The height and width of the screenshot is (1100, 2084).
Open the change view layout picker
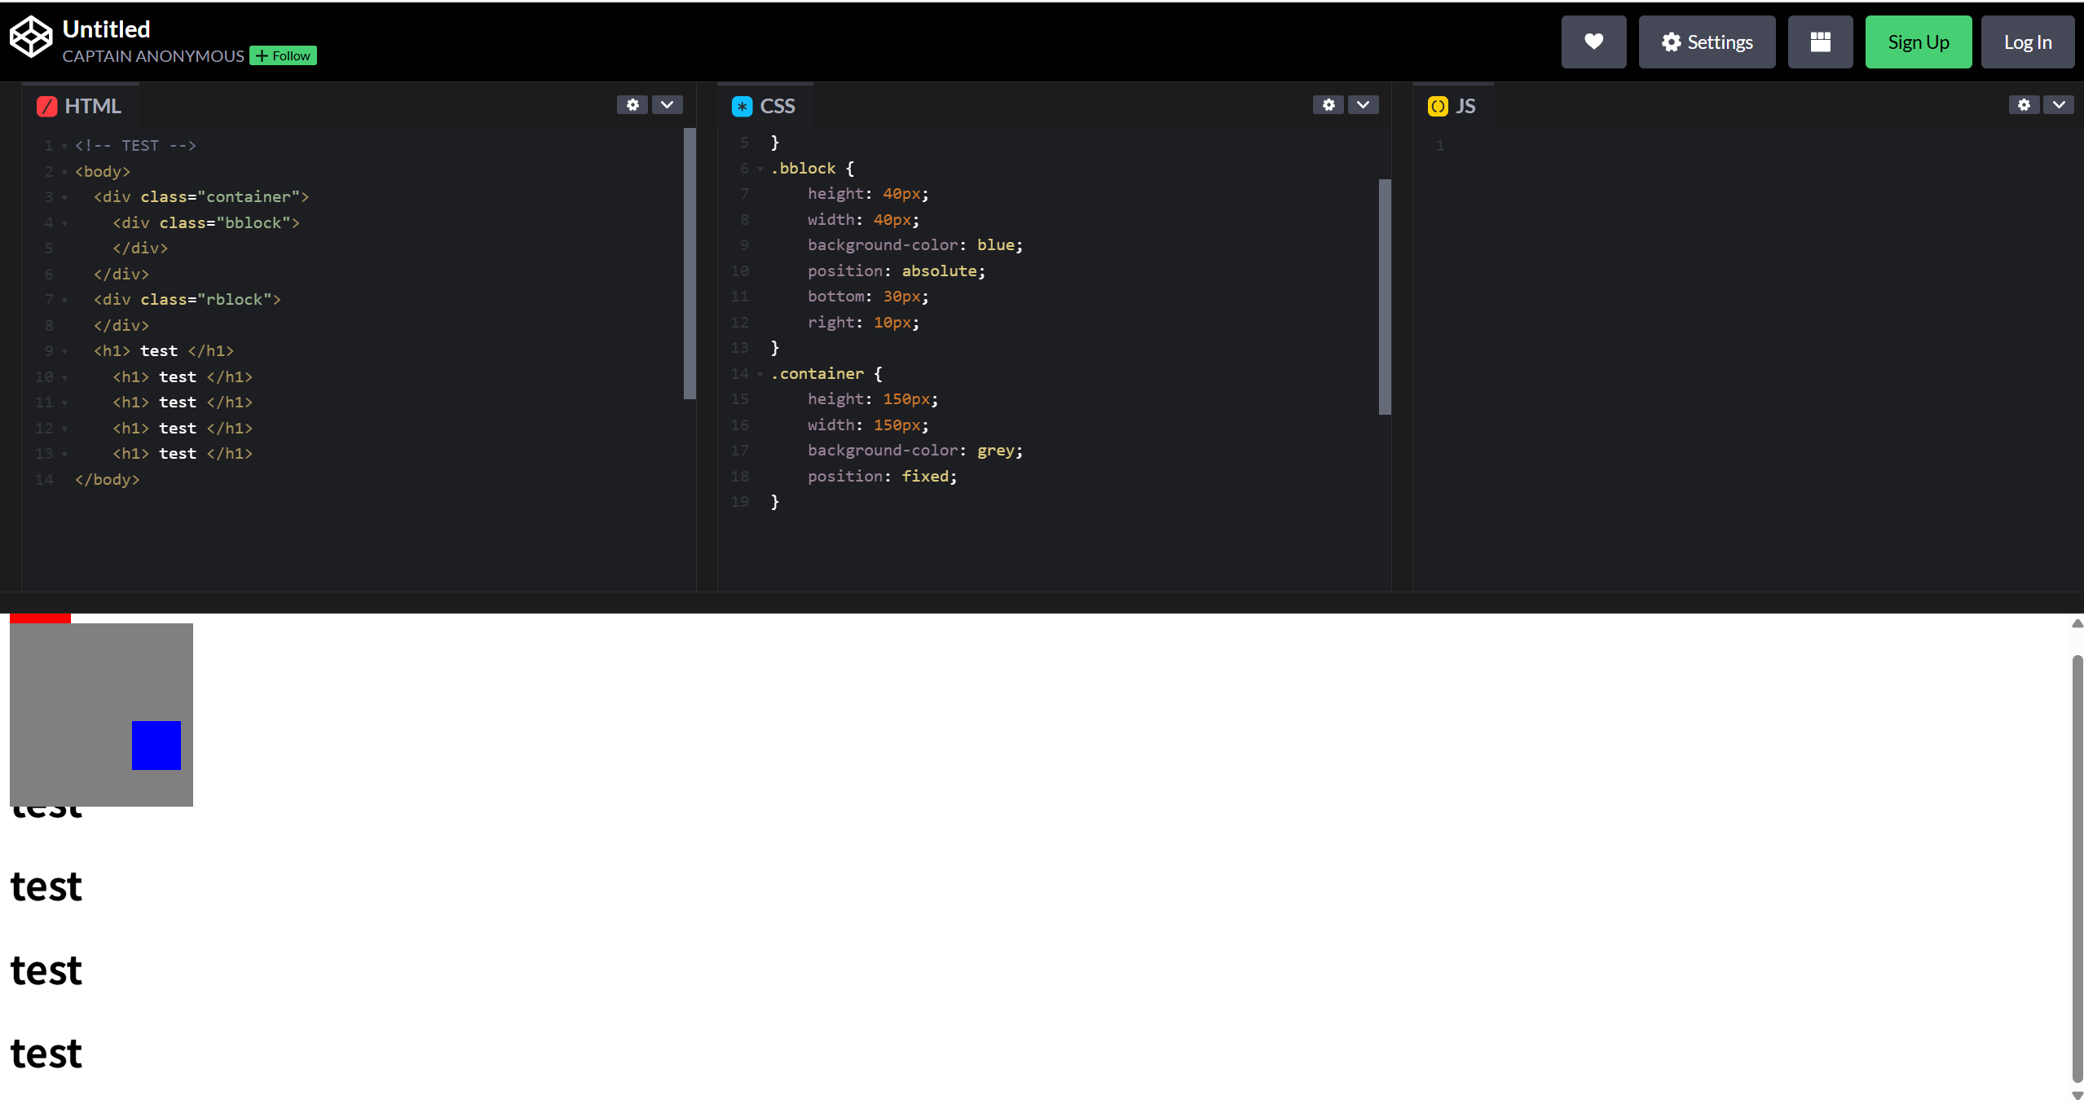1819,42
